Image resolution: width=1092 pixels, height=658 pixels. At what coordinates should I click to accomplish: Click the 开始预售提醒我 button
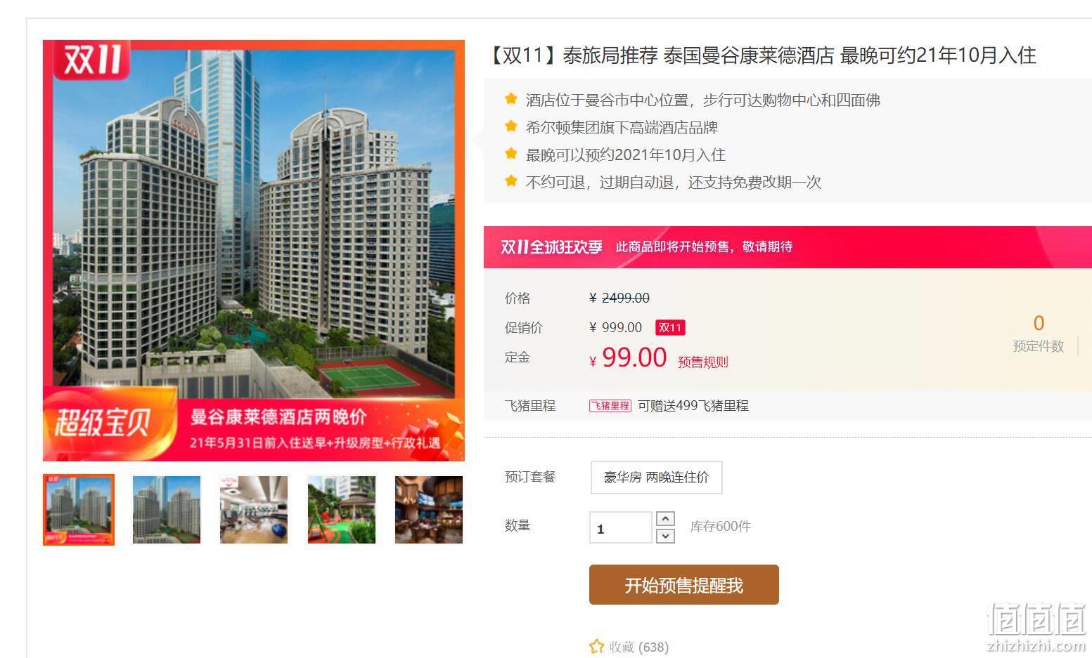[x=683, y=584]
